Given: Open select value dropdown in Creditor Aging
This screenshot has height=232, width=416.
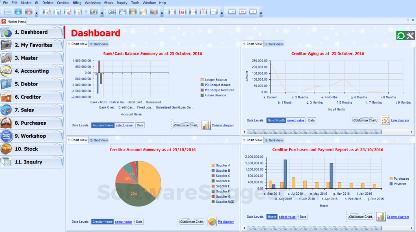Looking at the screenshot, I should pos(296,121).
